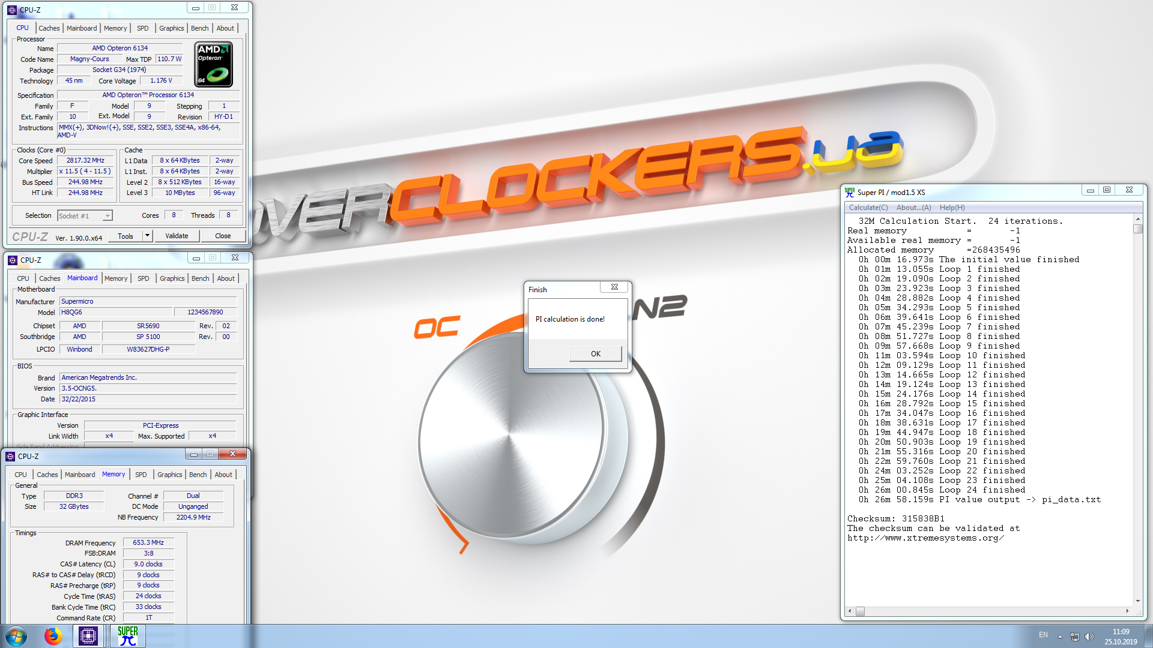Click the Checksum line 315838B1
The image size is (1153, 648).
coord(895,518)
